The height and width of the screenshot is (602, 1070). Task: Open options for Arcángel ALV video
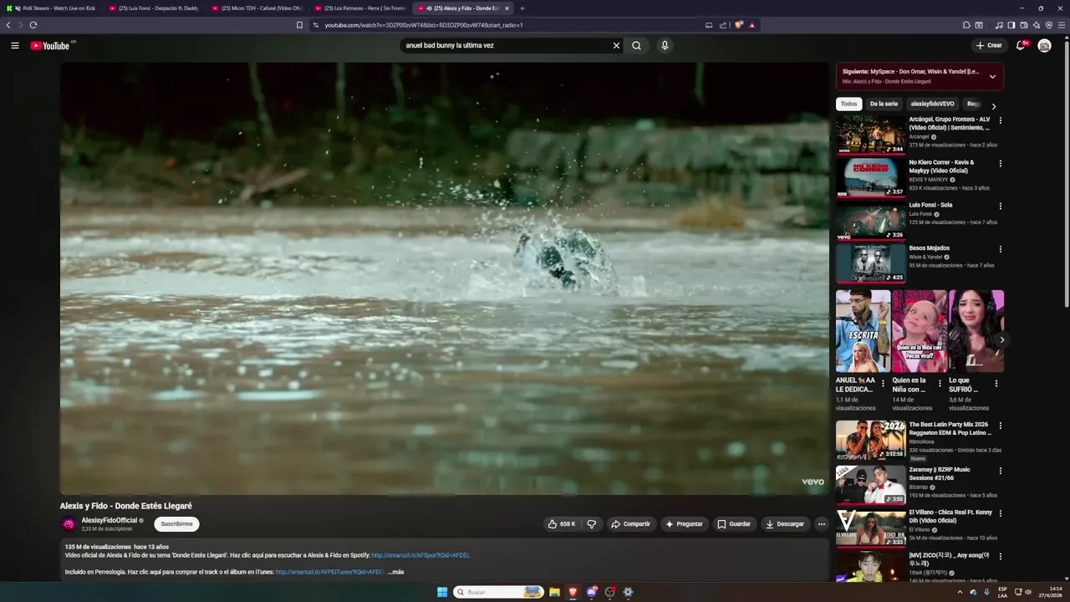[1001, 120]
